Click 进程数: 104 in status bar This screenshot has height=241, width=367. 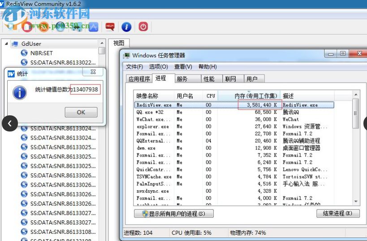coord(138,233)
